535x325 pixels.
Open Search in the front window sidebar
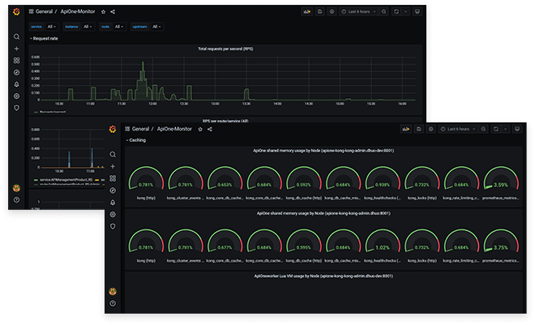pos(113,155)
